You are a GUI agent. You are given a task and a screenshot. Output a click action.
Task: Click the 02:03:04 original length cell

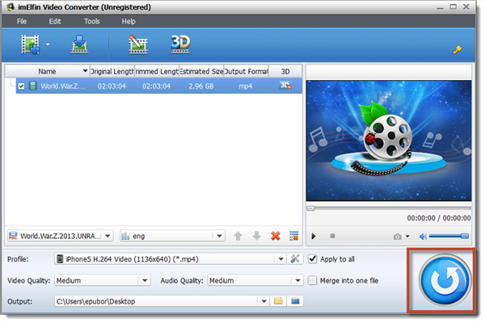[112, 86]
